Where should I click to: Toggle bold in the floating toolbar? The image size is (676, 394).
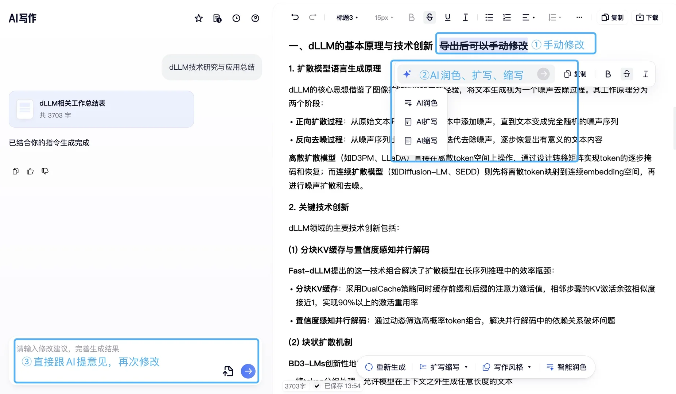[x=608, y=74]
